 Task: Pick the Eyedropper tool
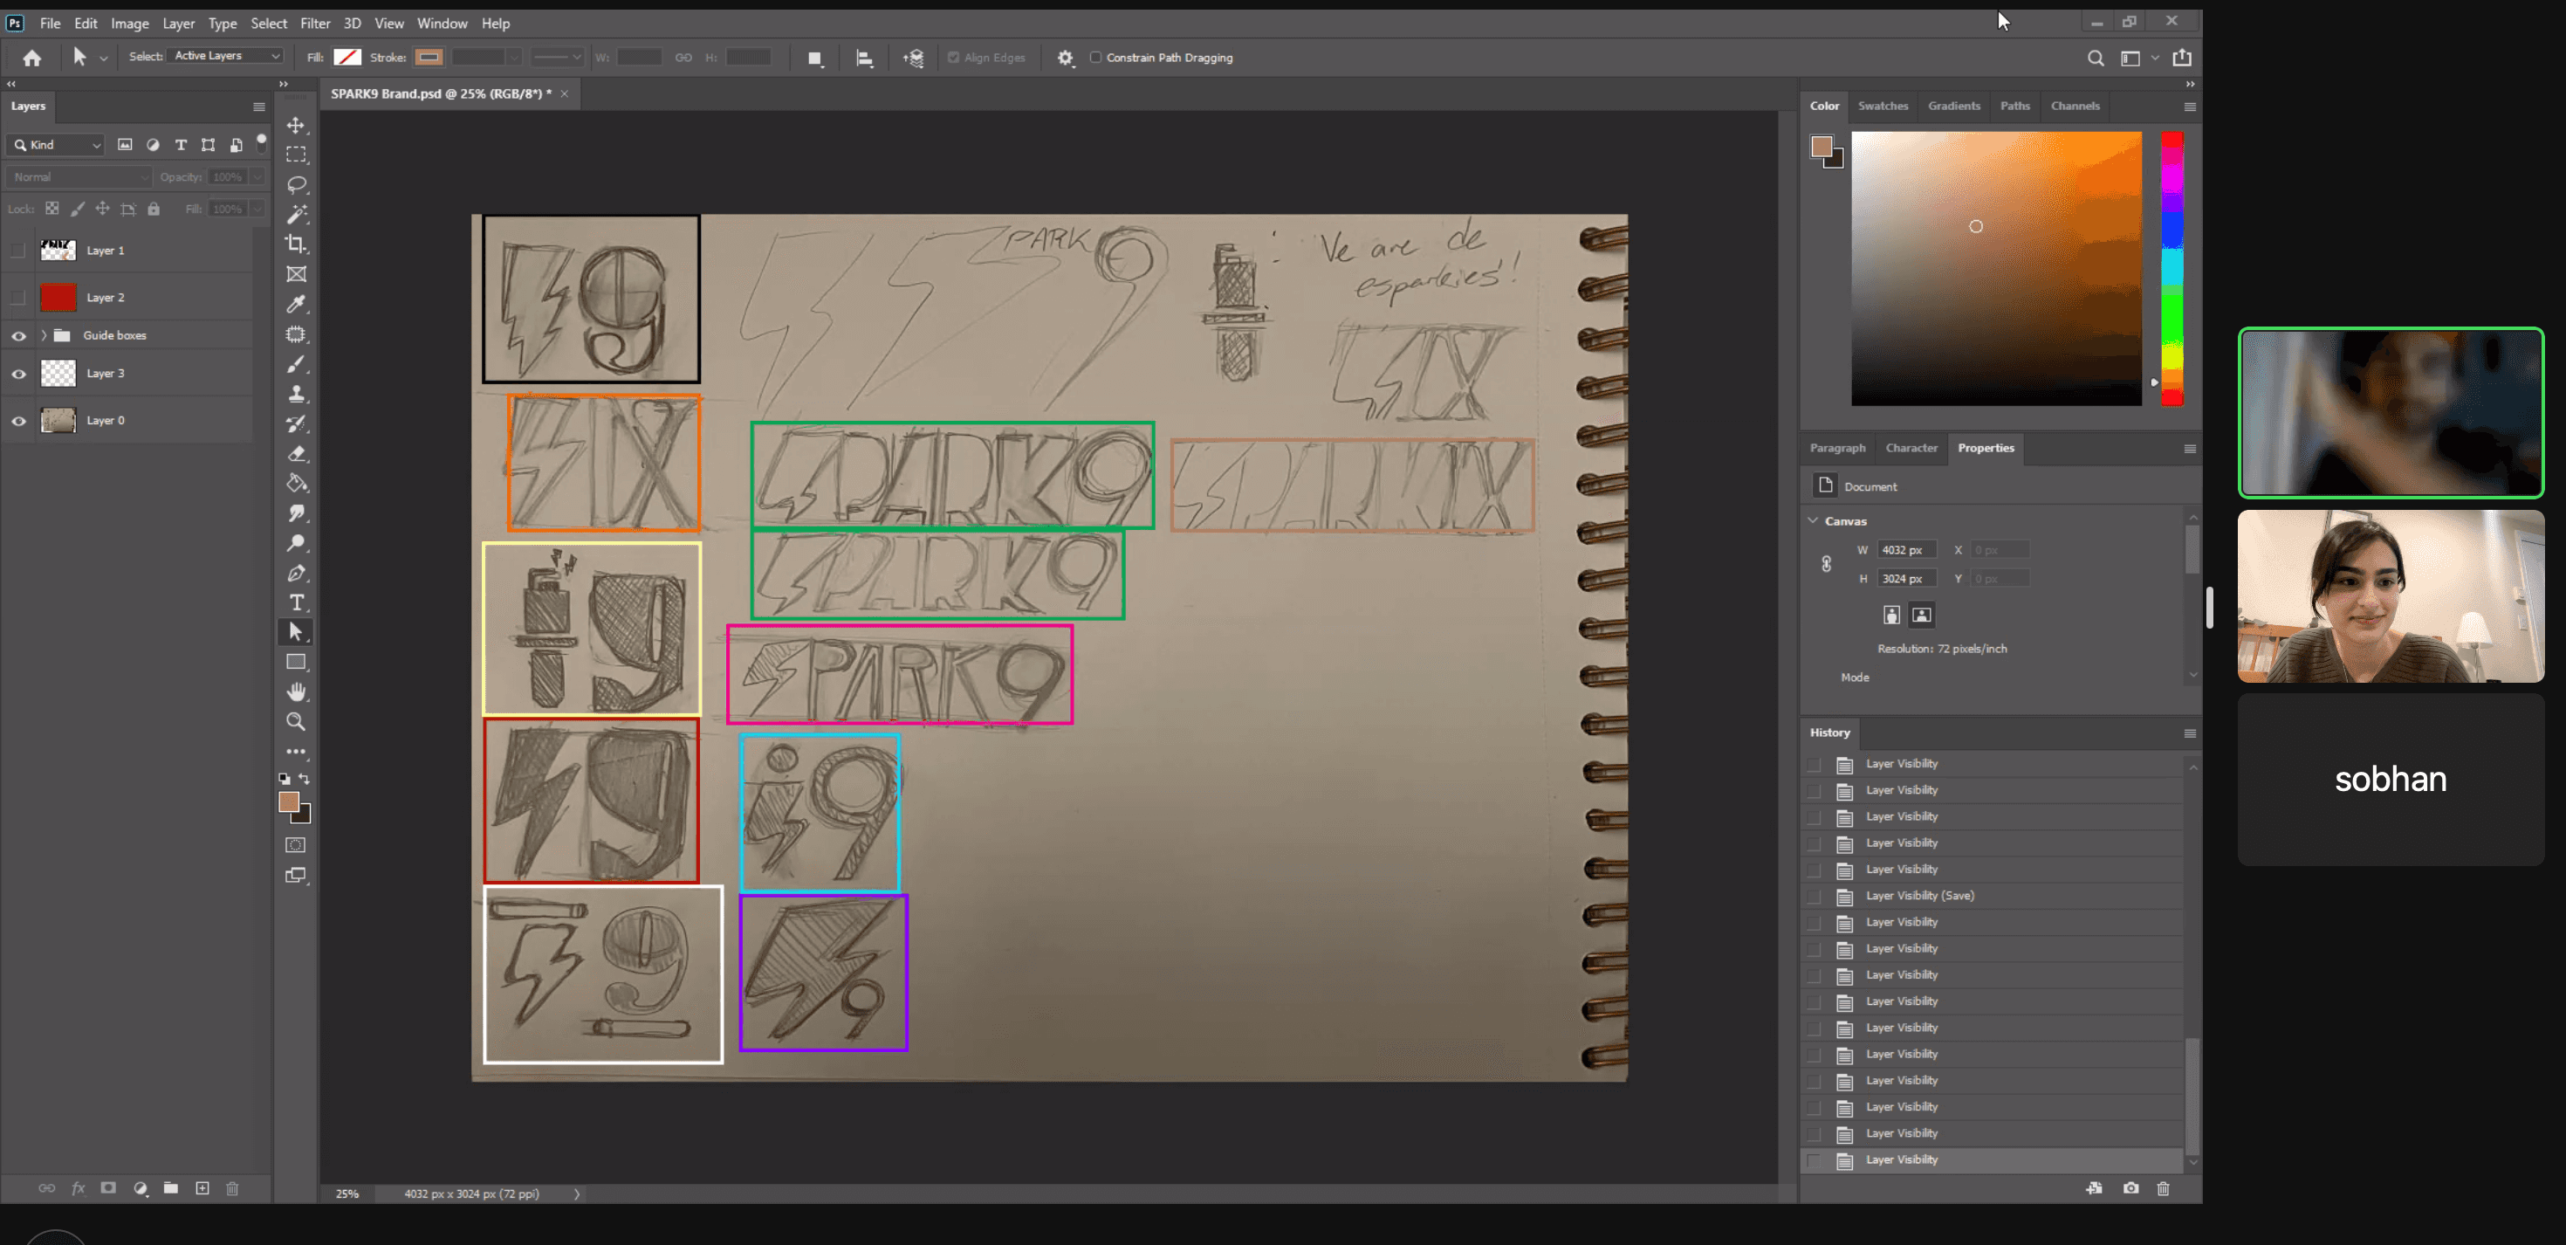(296, 304)
